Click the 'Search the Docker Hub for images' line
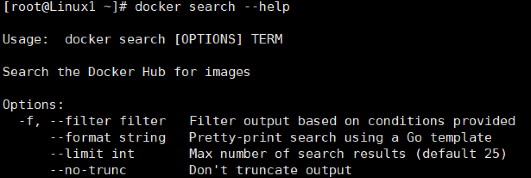 point(126,72)
